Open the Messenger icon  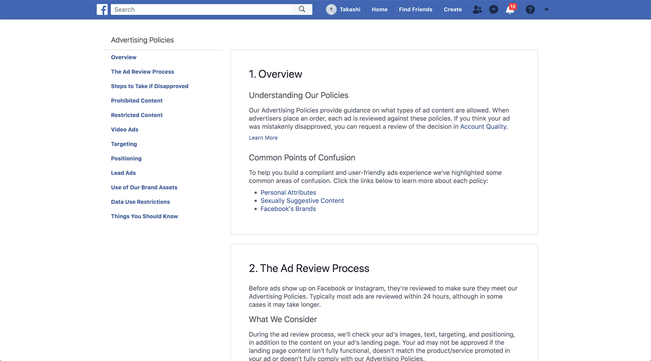(493, 10)
